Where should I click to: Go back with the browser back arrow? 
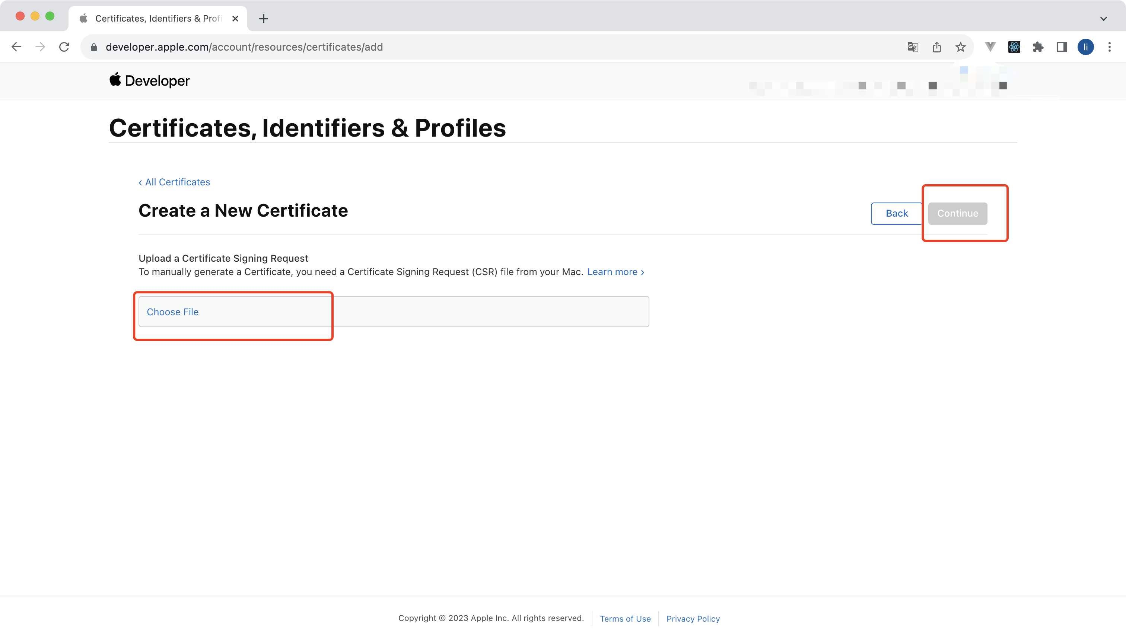16,47
